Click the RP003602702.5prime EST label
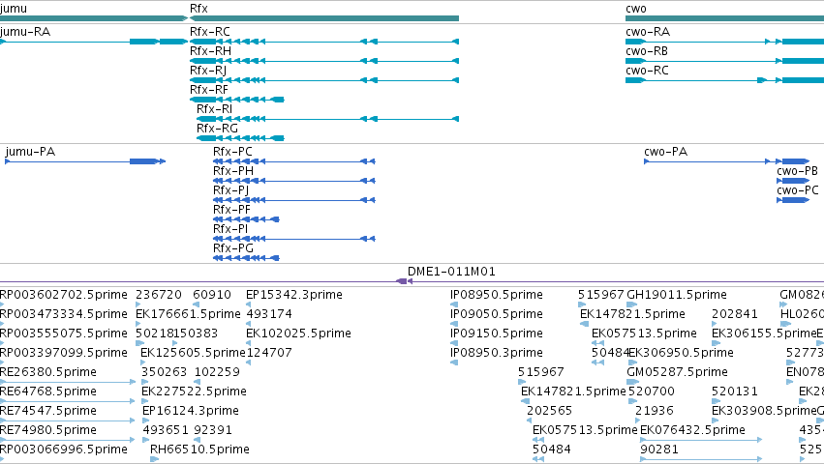 pyautogui.click(x=64, y=295)
